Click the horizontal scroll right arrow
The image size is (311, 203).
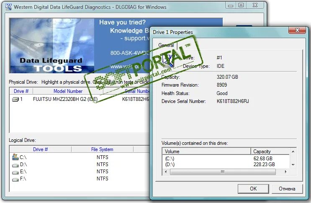point(285,172)
